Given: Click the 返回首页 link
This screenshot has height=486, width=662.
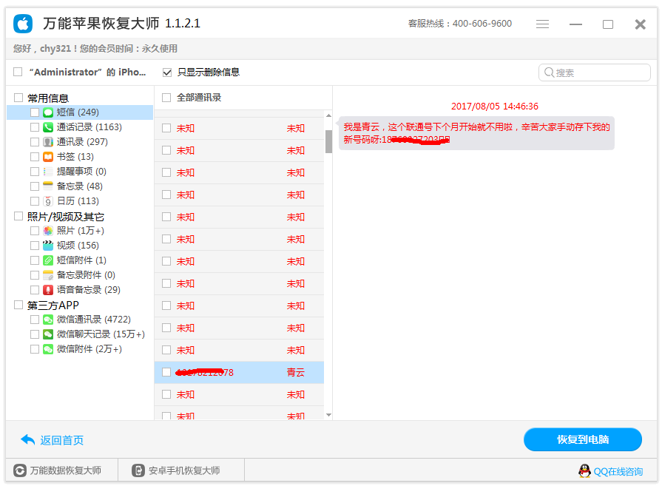Looking at the screenshot, I should 61,440.
